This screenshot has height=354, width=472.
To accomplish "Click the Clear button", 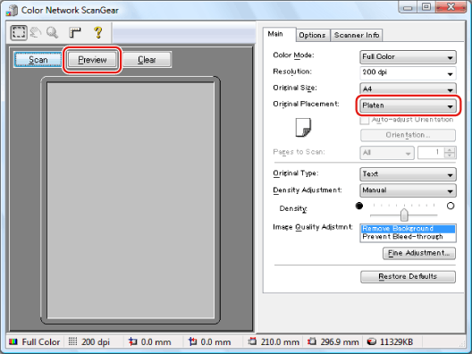I will pyautogui.click(x=147, y=60).
